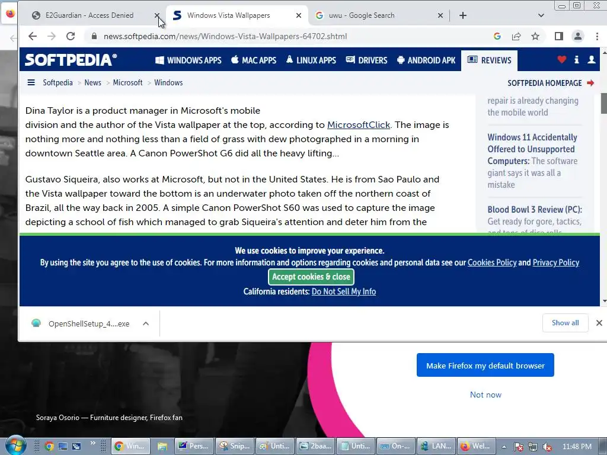Click Windows breadcrumb link
The width and height of the screenshot is (607, 455).
point(168,82)
